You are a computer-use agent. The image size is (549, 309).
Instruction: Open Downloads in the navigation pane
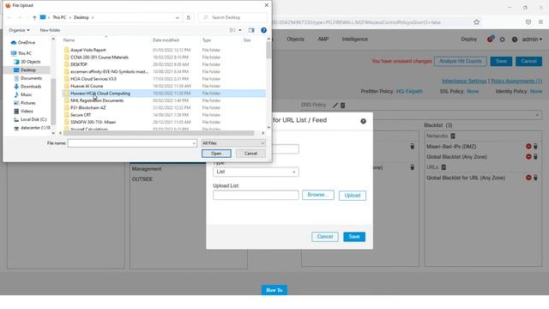(x=27, y=87)
